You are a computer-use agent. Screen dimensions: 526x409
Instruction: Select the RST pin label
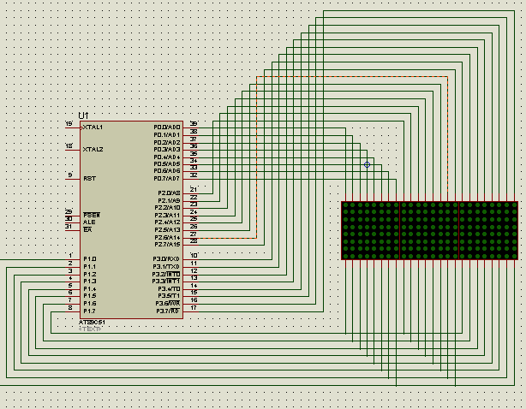coord(90,179)
